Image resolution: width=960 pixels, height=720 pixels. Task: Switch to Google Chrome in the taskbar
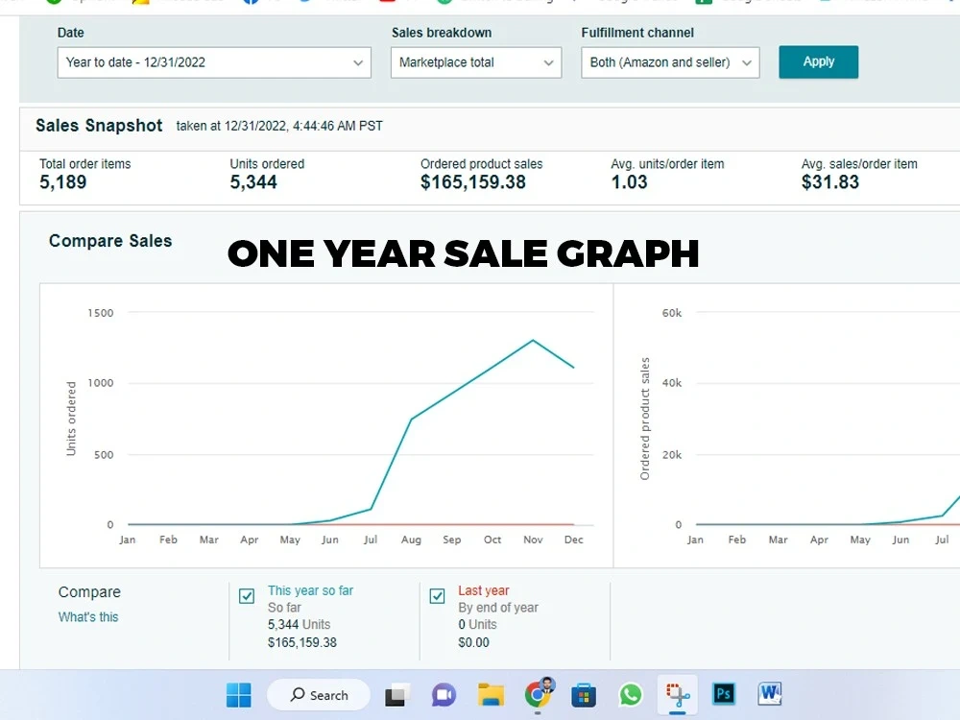point(539,694)
